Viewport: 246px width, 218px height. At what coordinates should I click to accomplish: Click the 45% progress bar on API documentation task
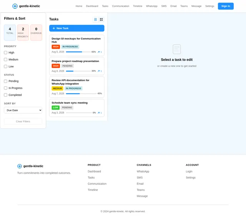pyautogui.click(x=81, y=94)
